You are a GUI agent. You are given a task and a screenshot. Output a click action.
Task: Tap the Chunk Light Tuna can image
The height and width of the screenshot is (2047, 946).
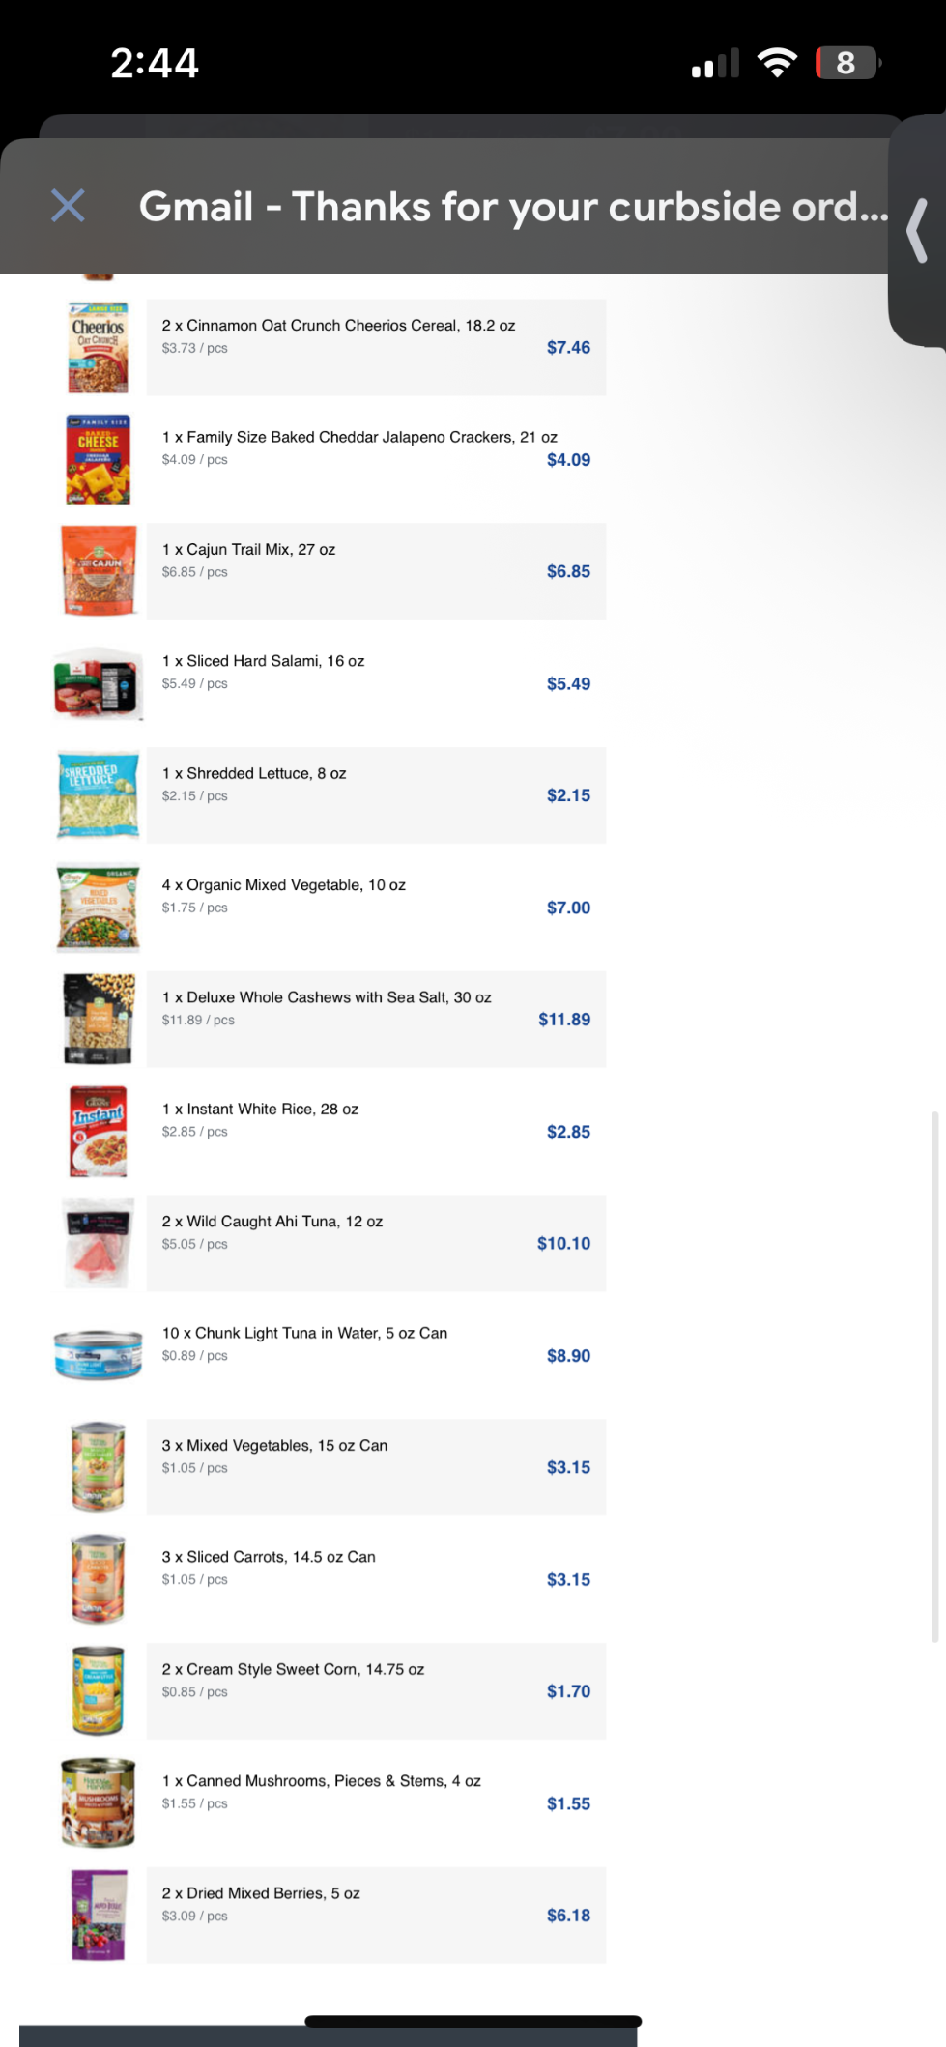pos(99,1355)
